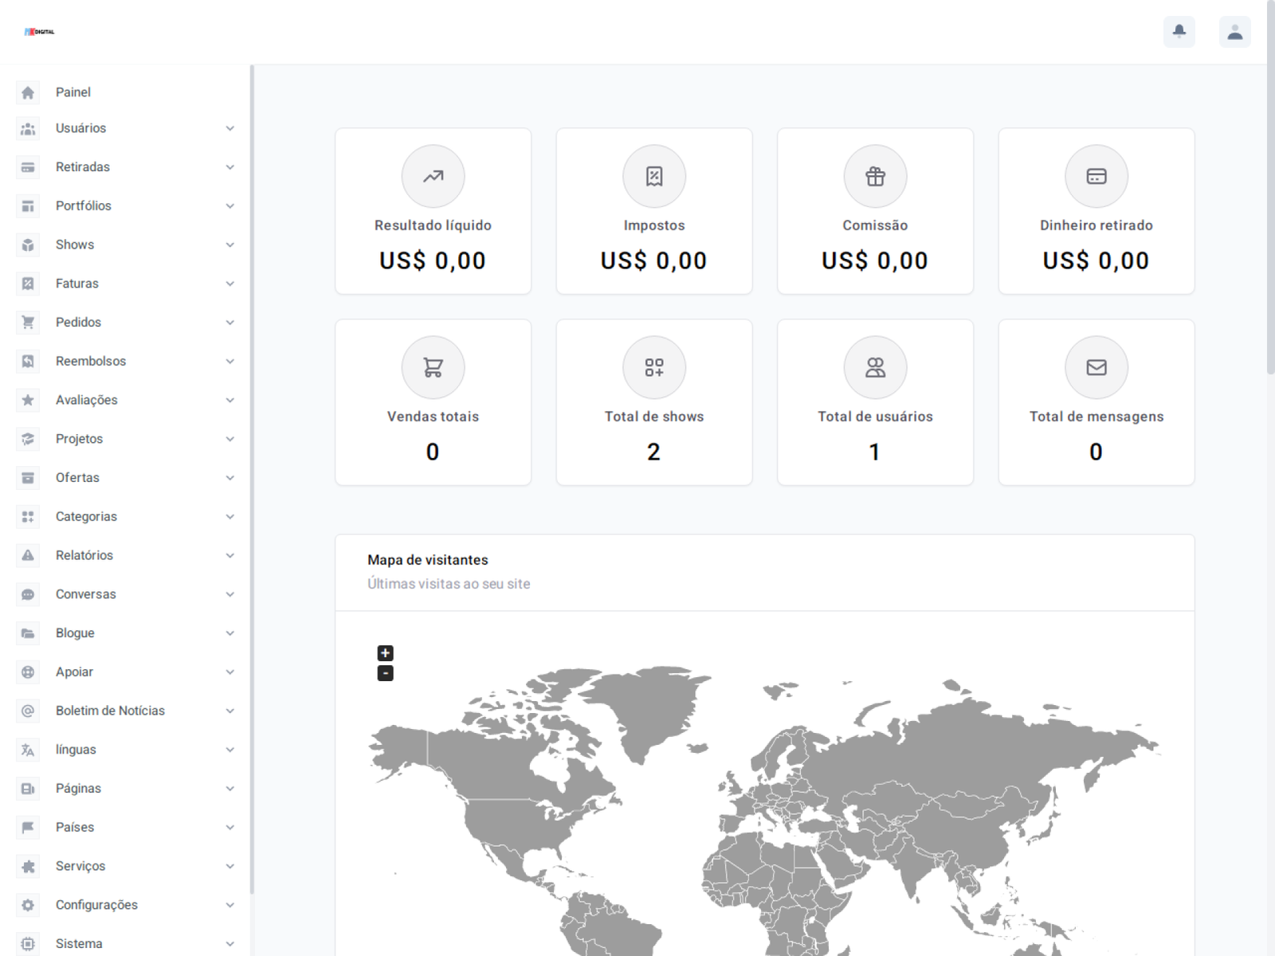The height and width of the screenshot is (956, 1275).
Task: Expand the Usuários submenu chevron
Action: [x=229, y=128]
